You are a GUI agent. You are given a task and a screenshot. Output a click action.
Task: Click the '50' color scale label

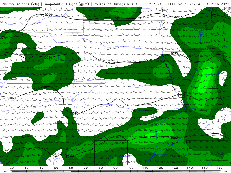(x=56, y=168)
